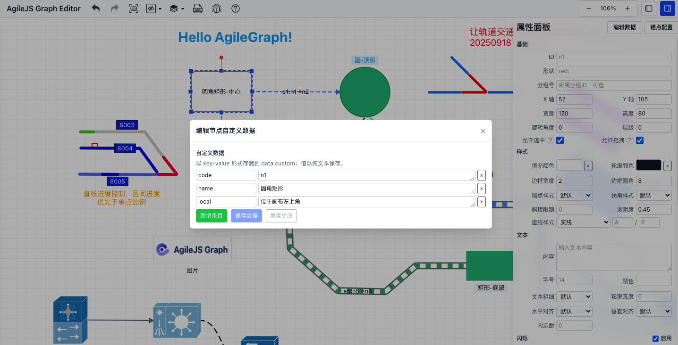
Task: Click the 锚点配置 button
Action: pyautogui.click(x=661, y=27)
